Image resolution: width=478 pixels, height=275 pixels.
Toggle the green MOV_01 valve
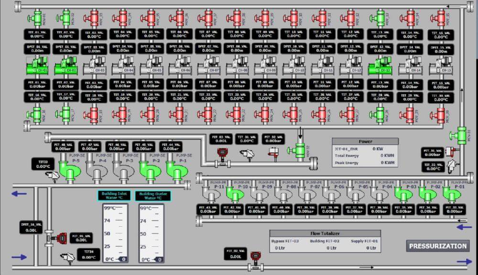click(x=36, y=18)
